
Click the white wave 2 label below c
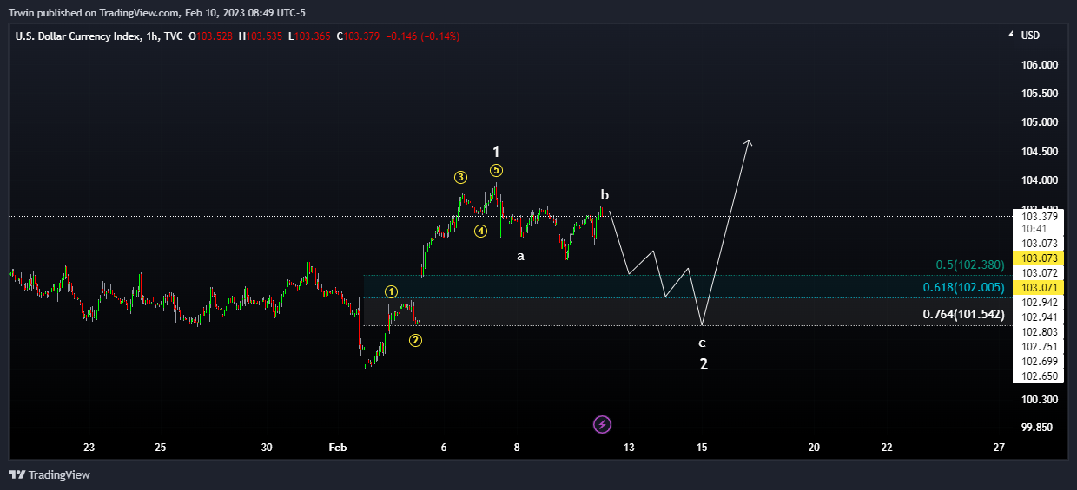[704, 364]
